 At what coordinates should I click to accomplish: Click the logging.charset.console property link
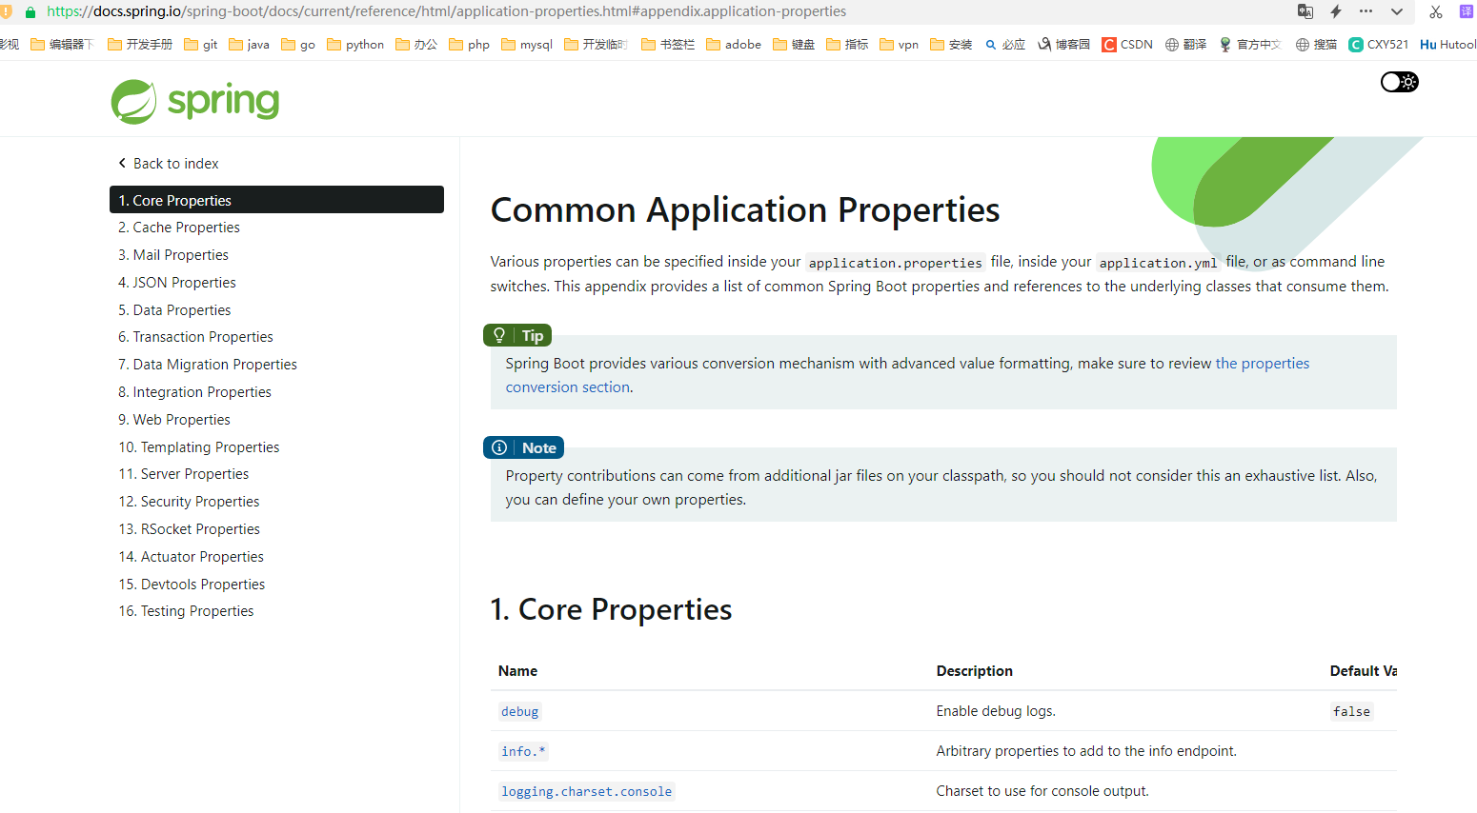click(587, 791)
